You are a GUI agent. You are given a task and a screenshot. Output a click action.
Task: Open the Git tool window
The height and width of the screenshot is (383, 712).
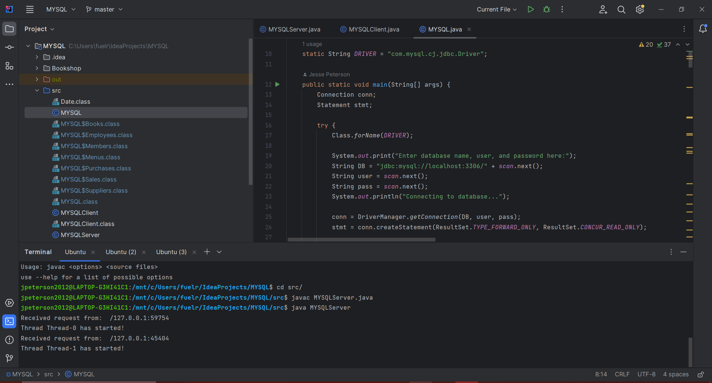coord(9,358)
